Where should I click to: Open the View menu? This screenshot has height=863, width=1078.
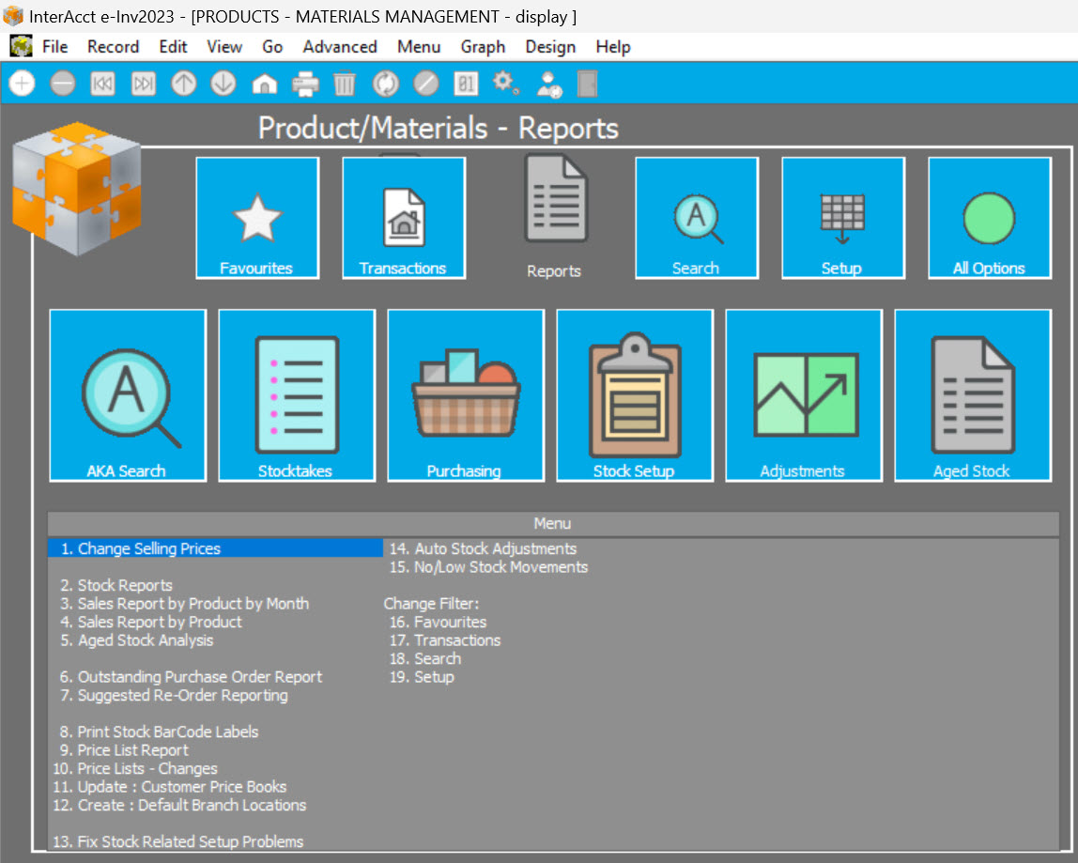point(224,47)
